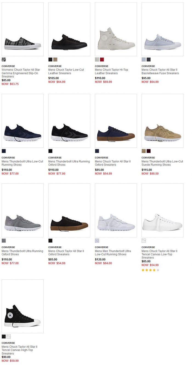Select the gray swatch under gray Thunderbolt Oxford Shoes
Viewport: 192px width, 365px height.
[4, 241]
